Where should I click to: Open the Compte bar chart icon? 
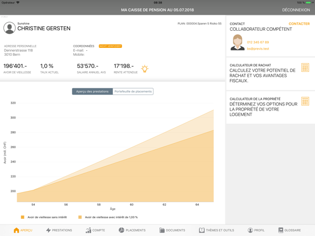pos(88,230)
